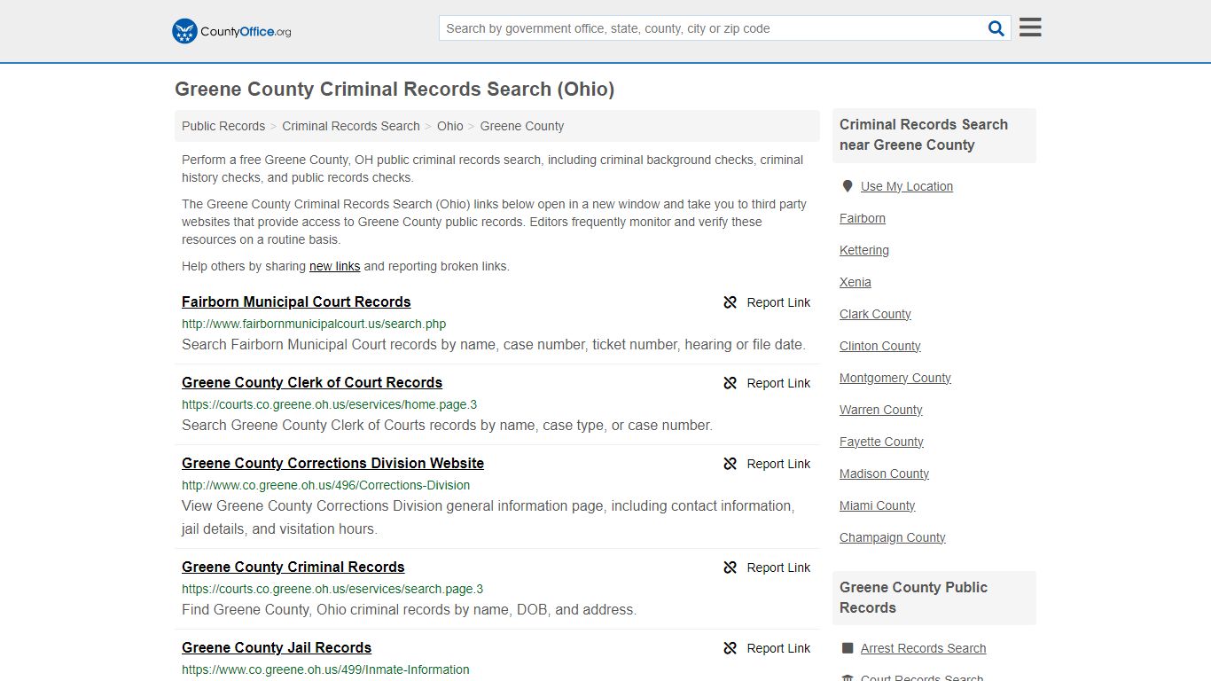
Task: Report link for Greene County Clerk of Court Records
Action: tap(778, 383)
